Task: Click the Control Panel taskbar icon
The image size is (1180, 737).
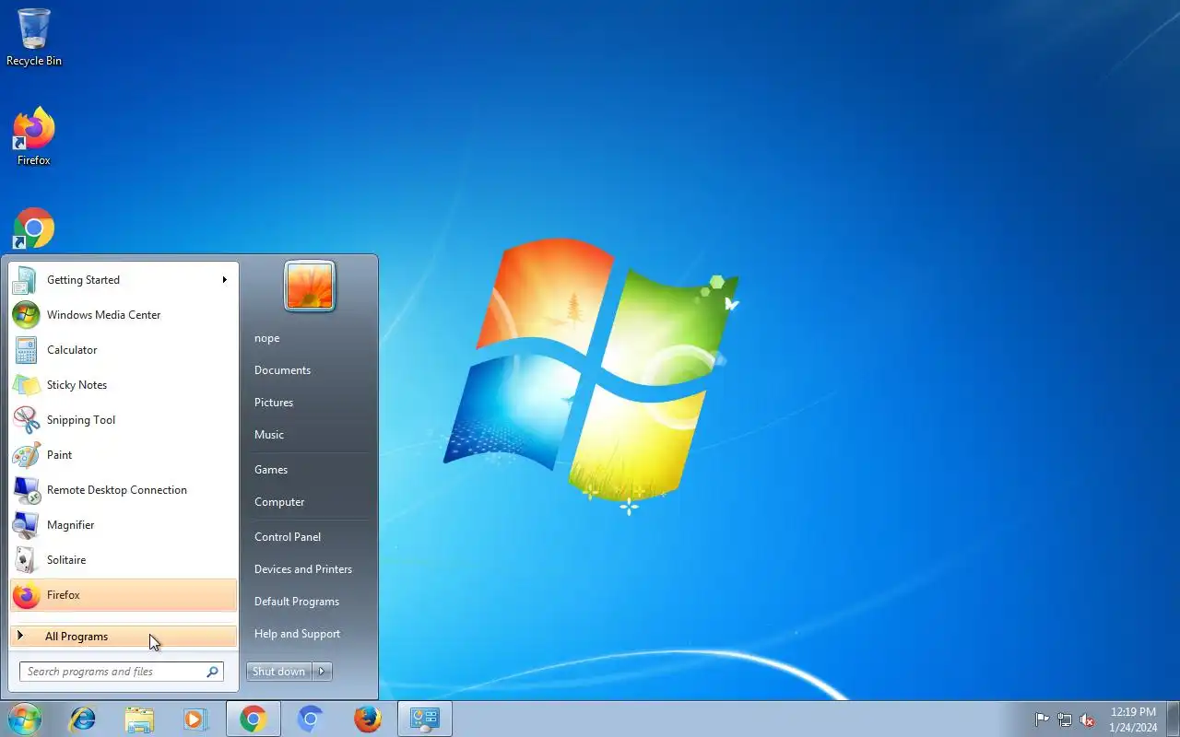Action: click(425, 719)
